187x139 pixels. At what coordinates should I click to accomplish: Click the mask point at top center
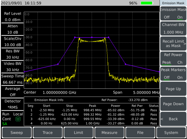tap(92, 37)
